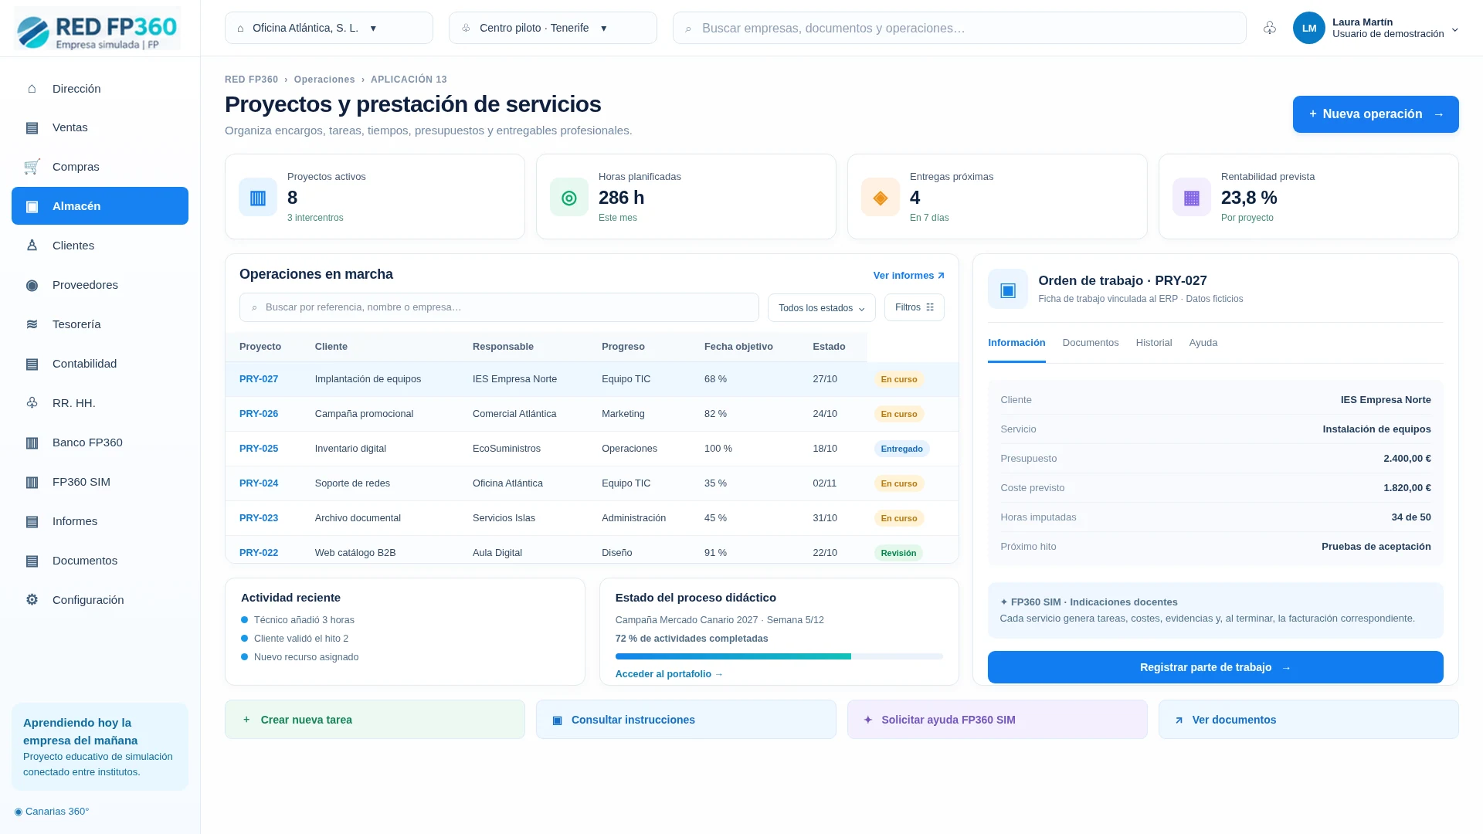The width and height of the screenshot is (1483, 834).
Task: Click the Entregado status badge of PRY-025
Action: [902, 449]
